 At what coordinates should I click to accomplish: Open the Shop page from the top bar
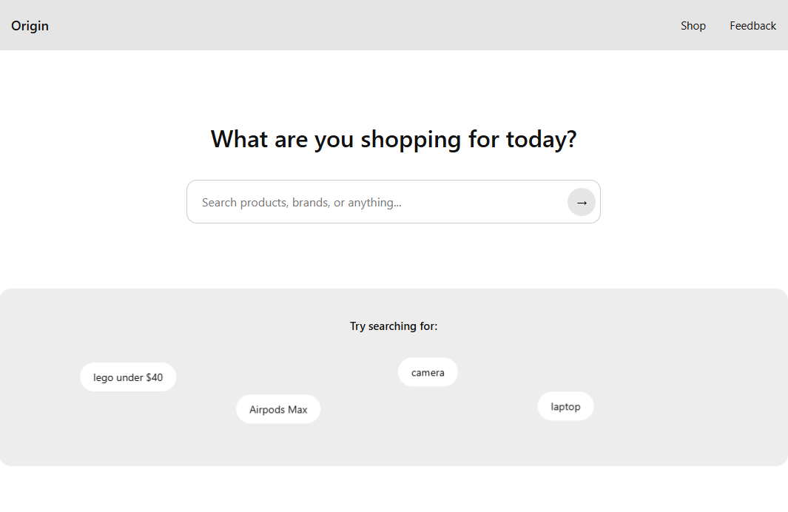coord(693,25)
